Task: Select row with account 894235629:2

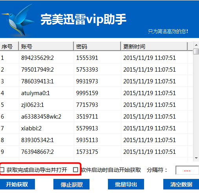Action: pos(96,58)
